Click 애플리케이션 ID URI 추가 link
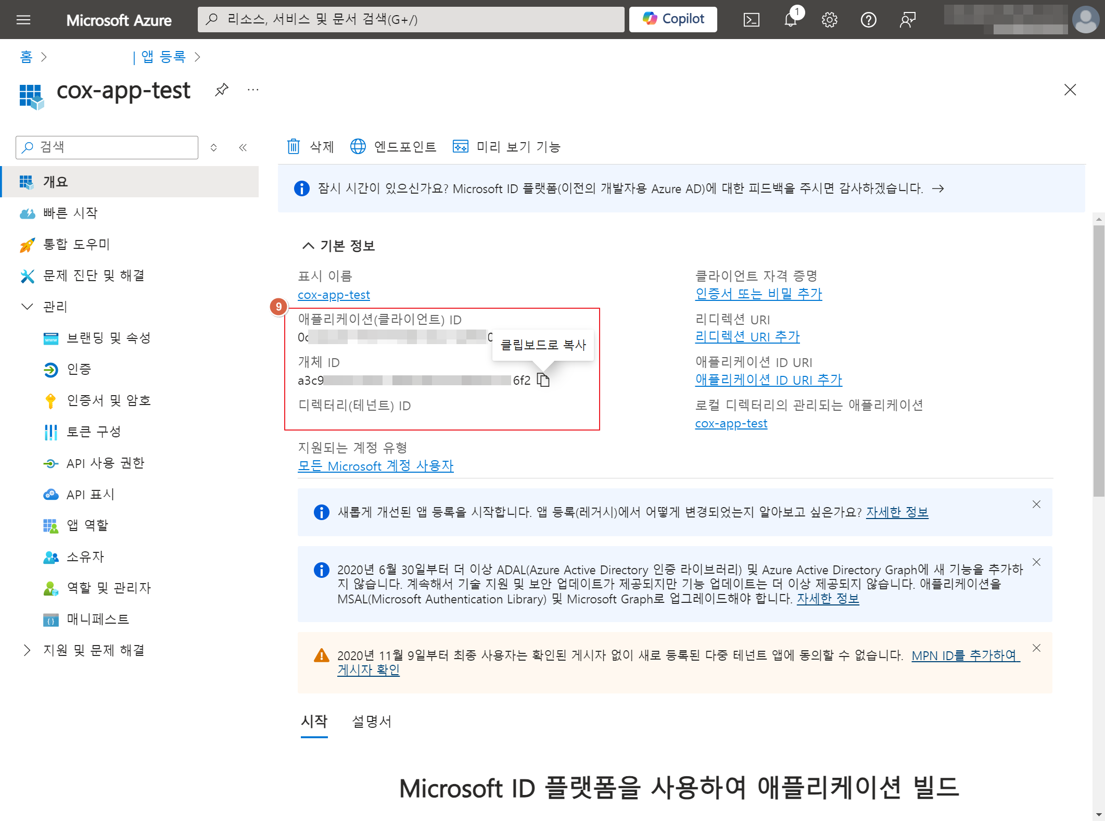The height and width of the screenshot is (821, 1105). pyautogui.click(x=769, y=380)
